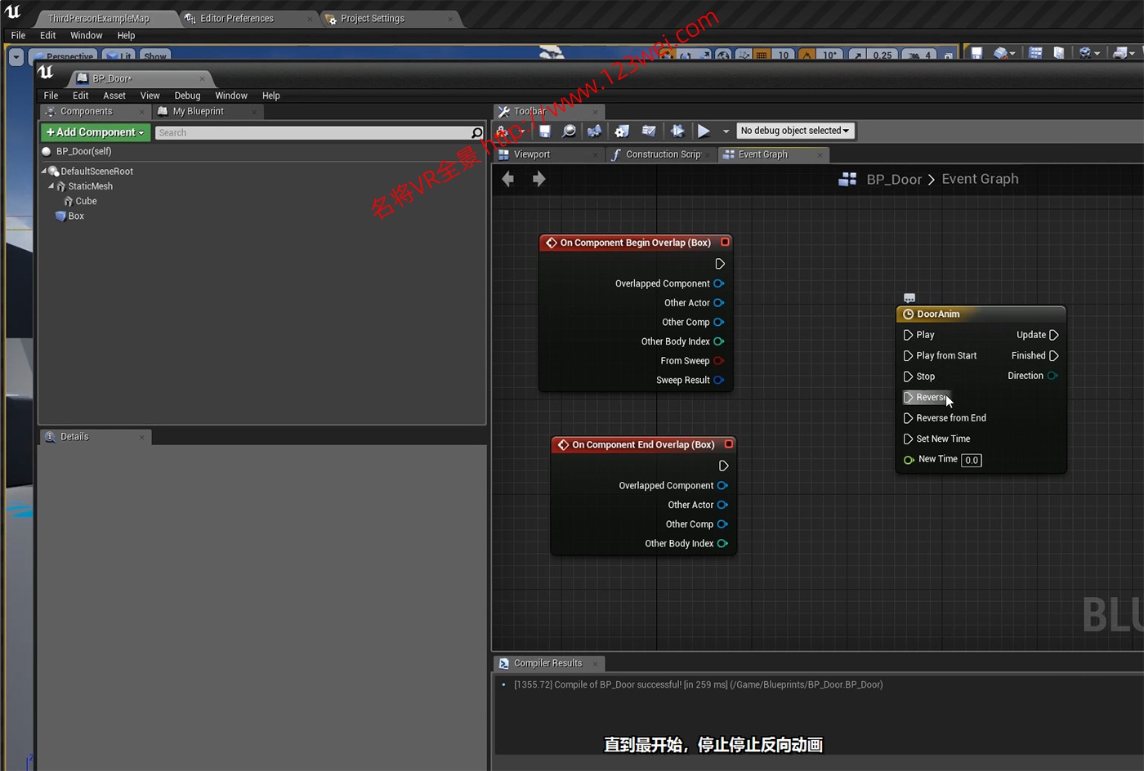Open the debug object selection dropdown

(x=794, y=131)
